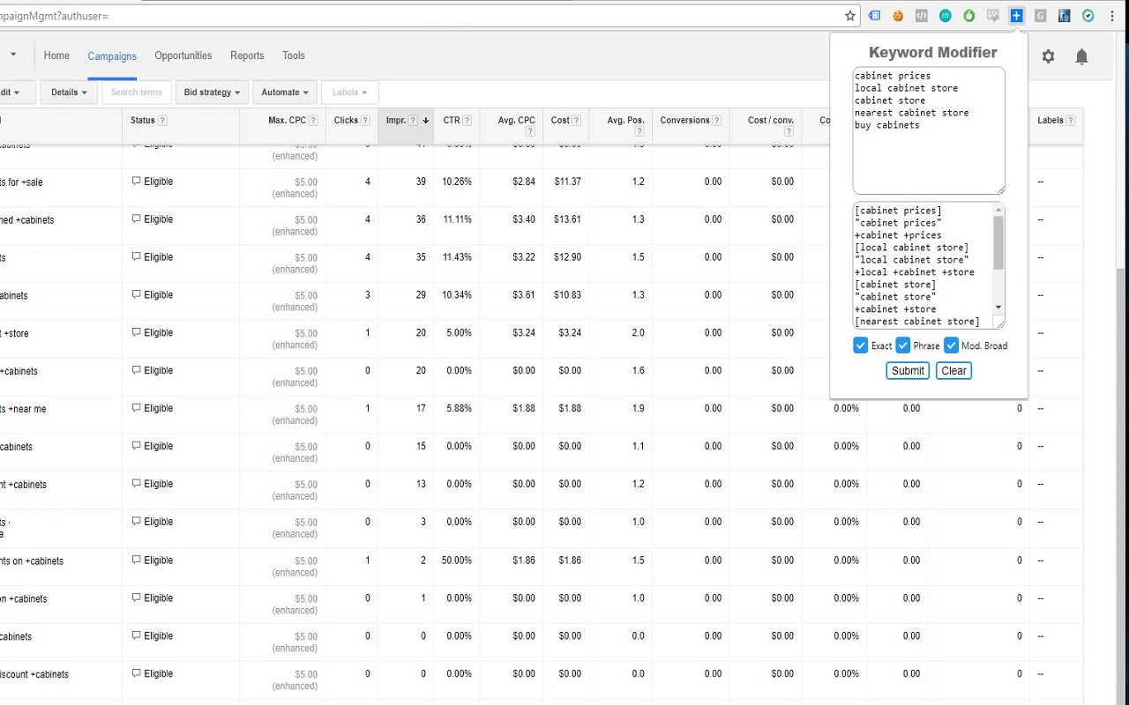
Task: Click the CSS extension icon in the toolbar
Action: point(994,15)
